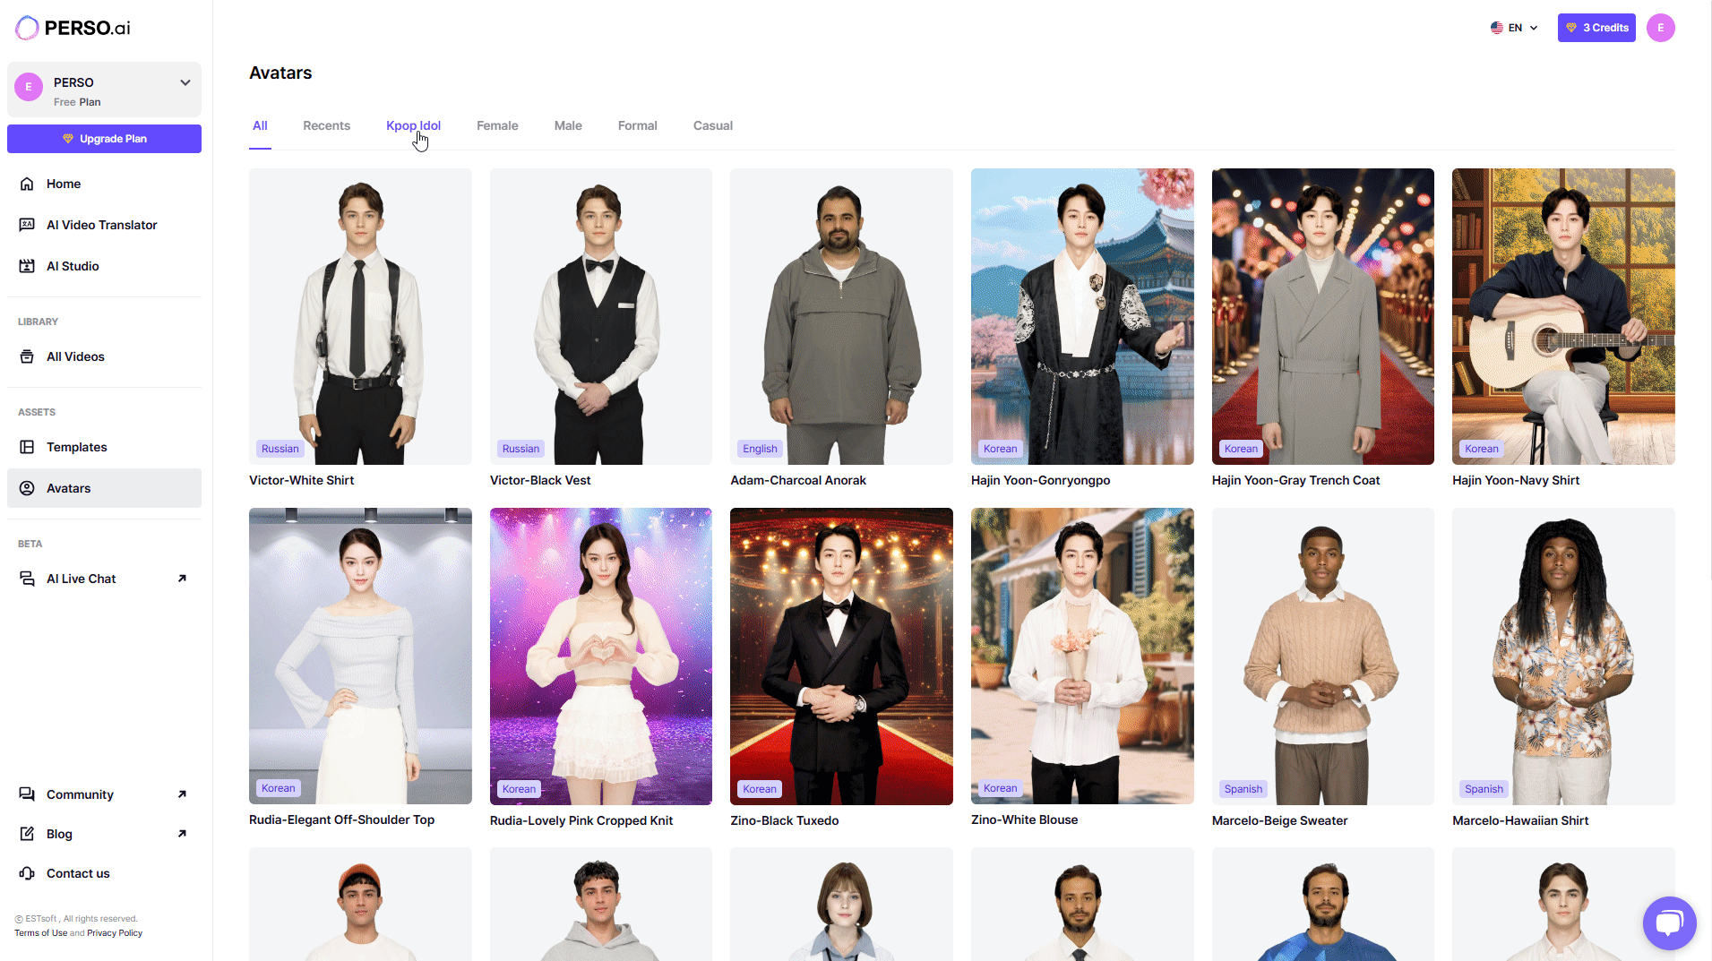Select Hajin Yoon-Navy Shirt avatar thumbnail

point(1563,316)
